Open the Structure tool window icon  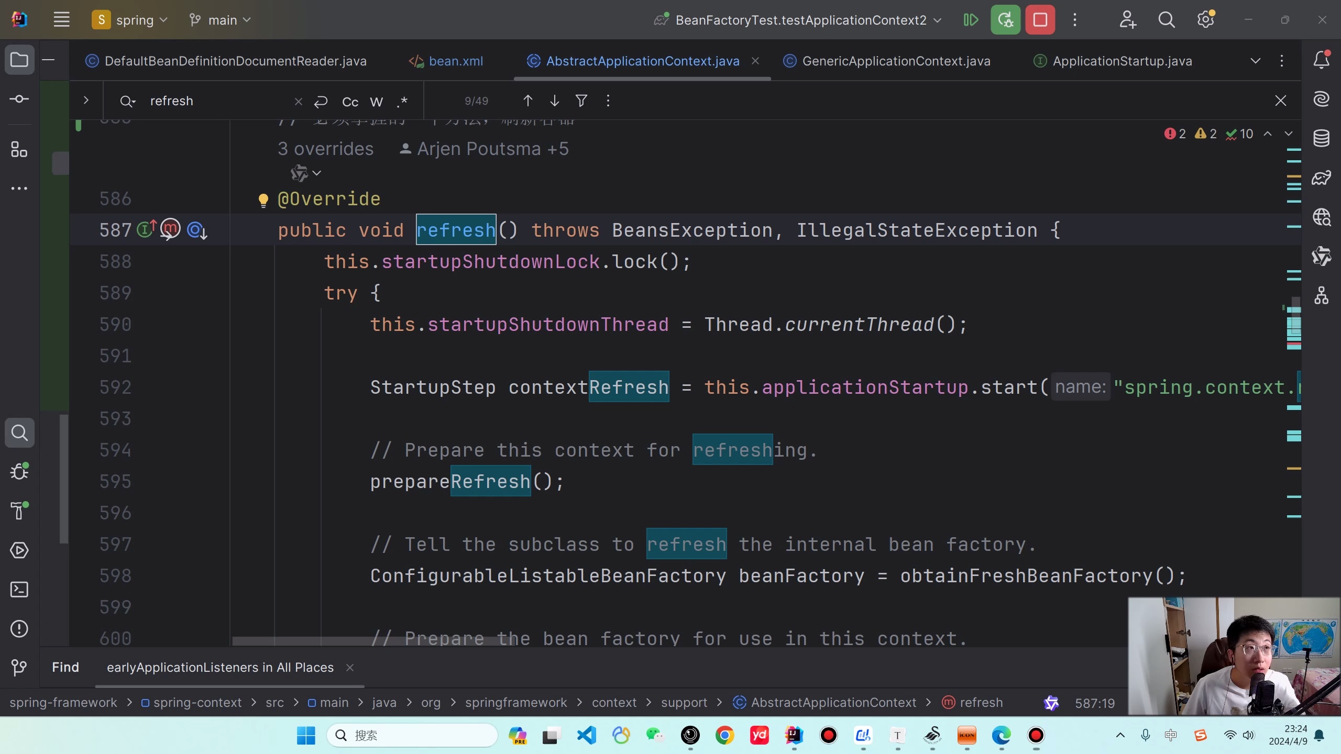pyautogui.click(x=19, y=150)
